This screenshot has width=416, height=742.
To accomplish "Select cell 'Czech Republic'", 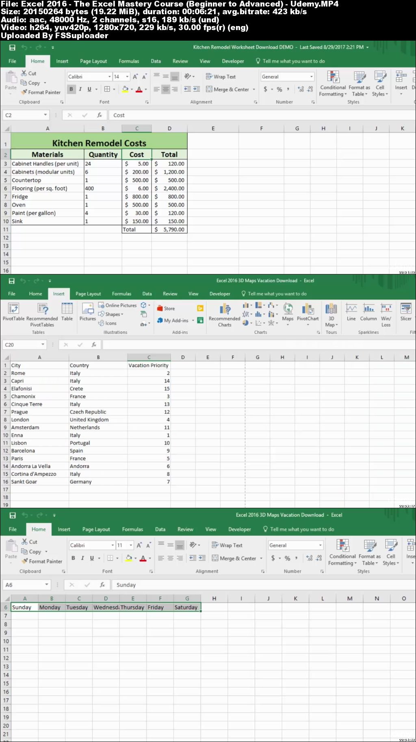I will pos(98,412).
